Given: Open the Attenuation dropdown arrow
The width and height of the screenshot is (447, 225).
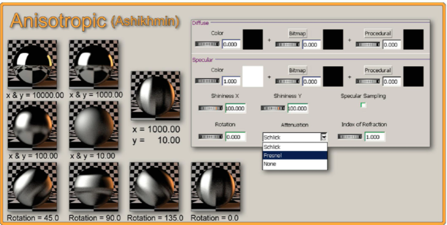Looking at the screenshot, I should [324, 137].
